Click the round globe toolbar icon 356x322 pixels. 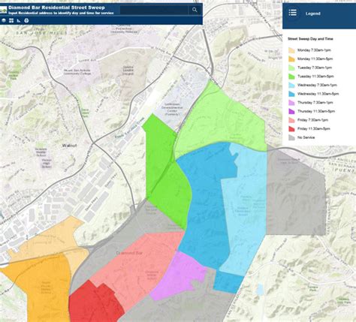click(x=4, y=20)
